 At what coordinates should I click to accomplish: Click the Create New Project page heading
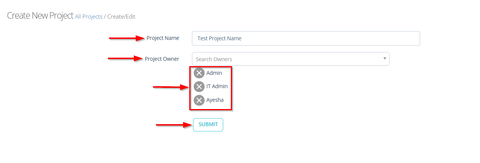(40, 16)
